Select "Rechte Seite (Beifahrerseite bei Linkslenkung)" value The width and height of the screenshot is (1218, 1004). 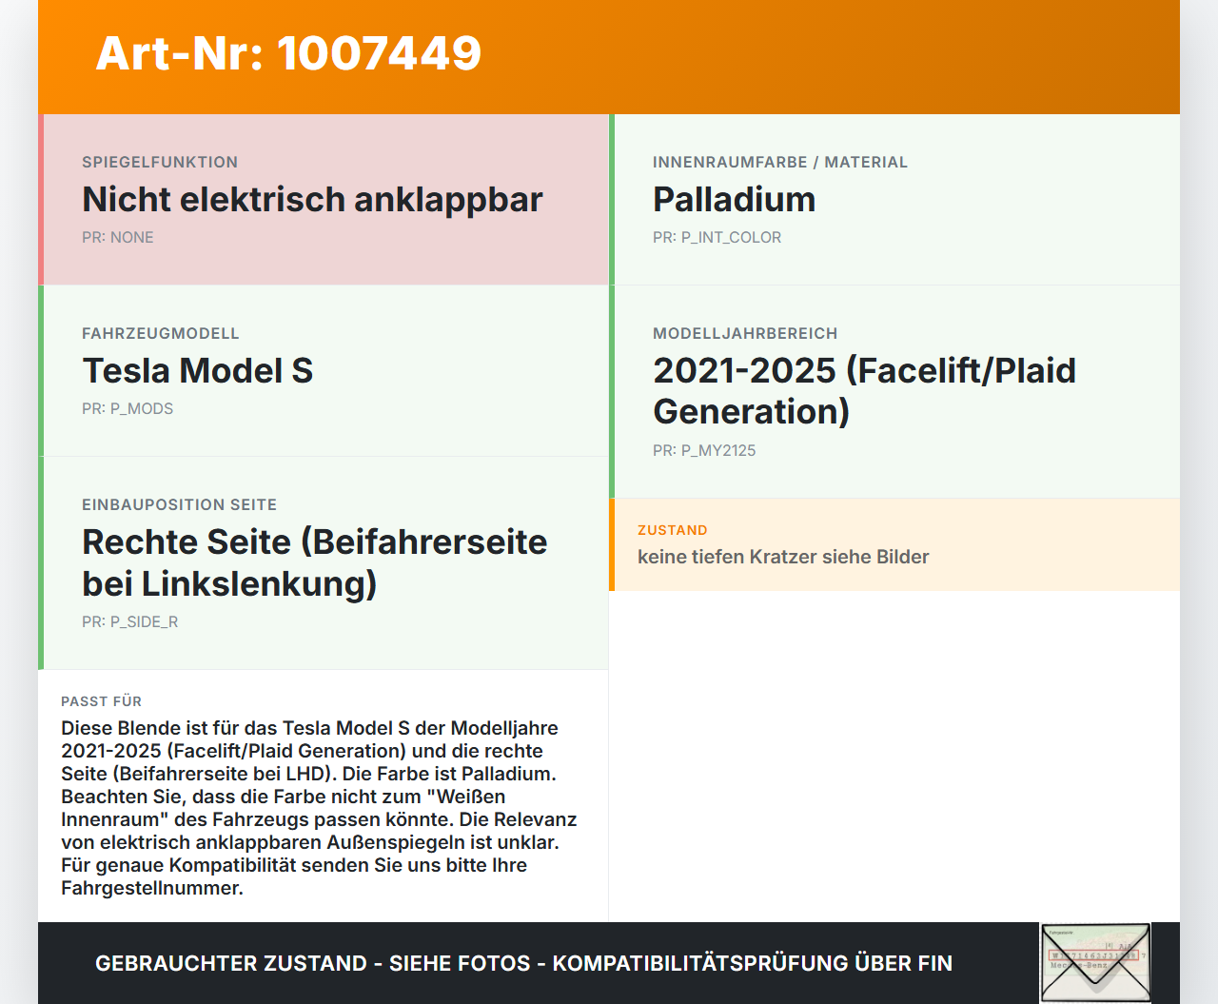tap(315, 562)
